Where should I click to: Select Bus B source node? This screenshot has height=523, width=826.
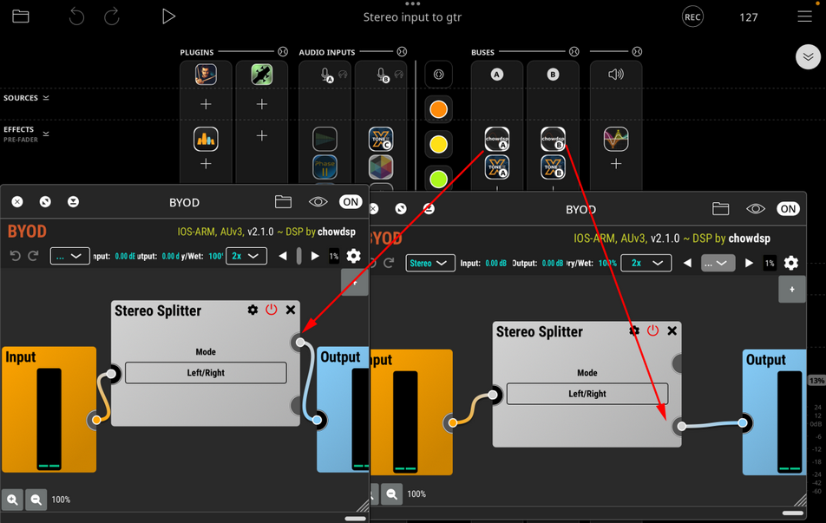(x=553, y=75)
